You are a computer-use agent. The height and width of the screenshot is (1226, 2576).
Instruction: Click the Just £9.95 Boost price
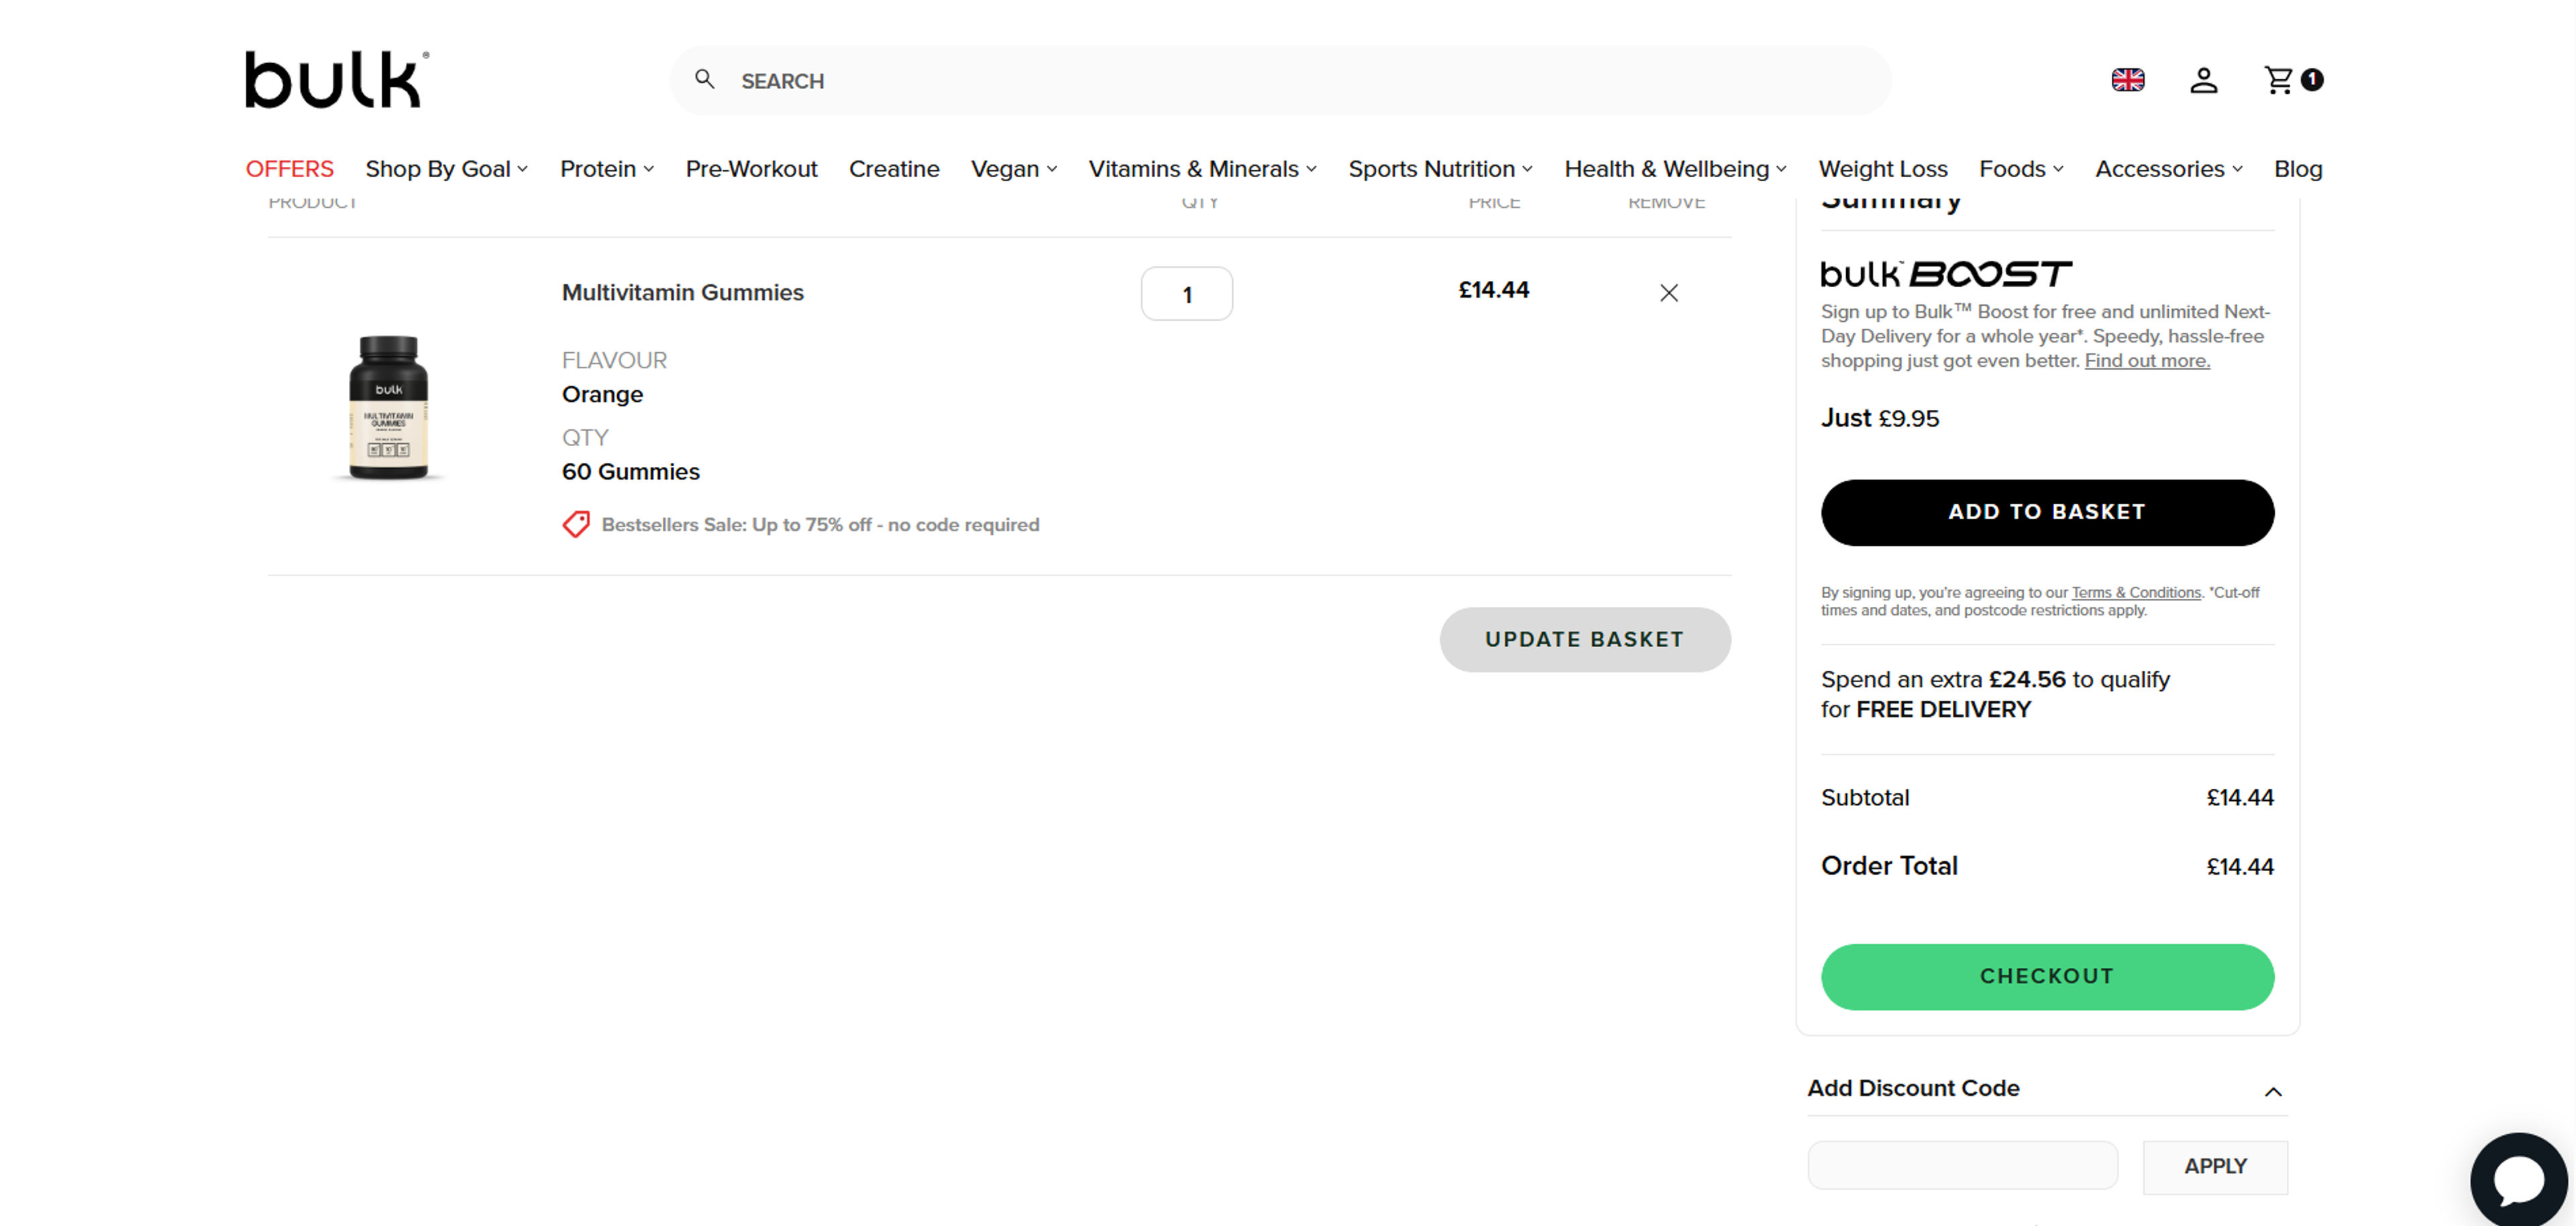[1879, 418]
